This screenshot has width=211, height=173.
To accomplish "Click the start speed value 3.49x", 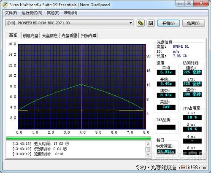I will click(x=166, y=84).
